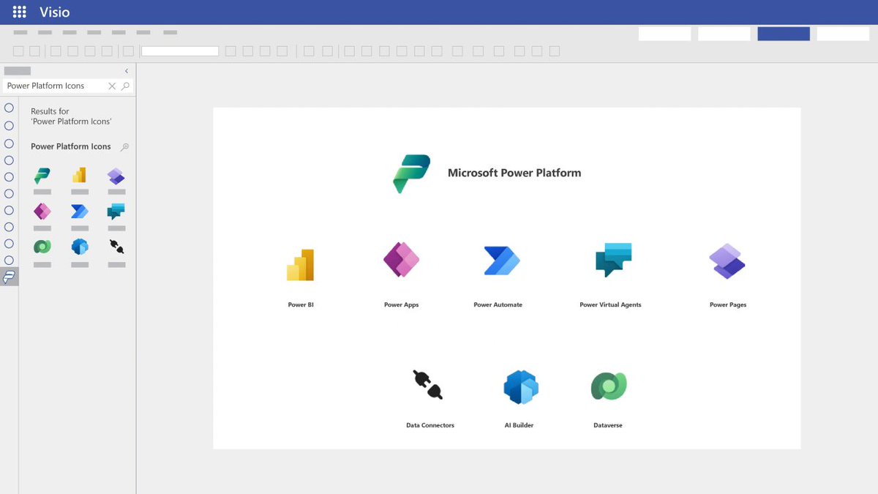Select the Dataverse icon on canvas
Screen dimensions: 878x494
click(x=609, y=386)
